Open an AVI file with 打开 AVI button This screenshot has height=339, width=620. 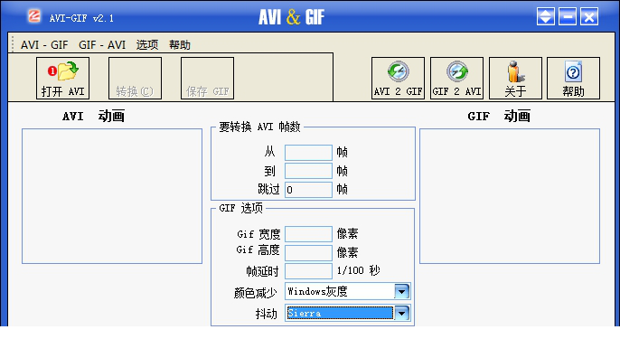point(62,78)
